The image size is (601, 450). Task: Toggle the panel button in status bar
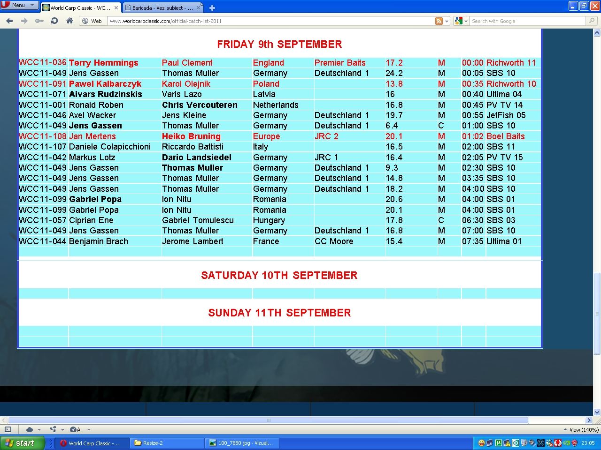pyautogui.click(x=8, y=429)
